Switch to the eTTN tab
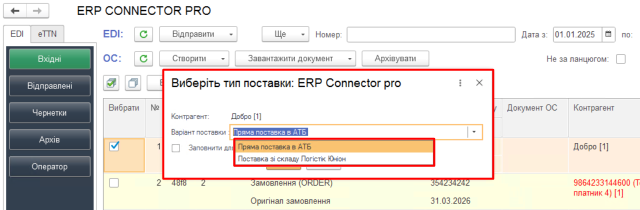Image resolution: width=640 pixels, height=210 pixels. [47, 34]
